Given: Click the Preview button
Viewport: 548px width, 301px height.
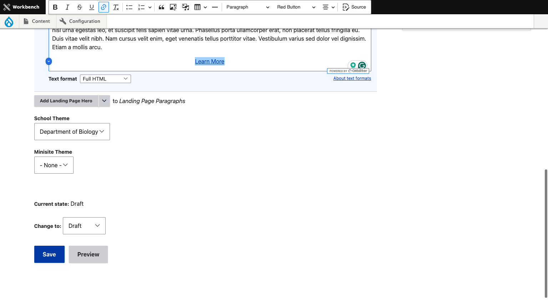Looking at the screenshot, I should [x=88, y=254].
